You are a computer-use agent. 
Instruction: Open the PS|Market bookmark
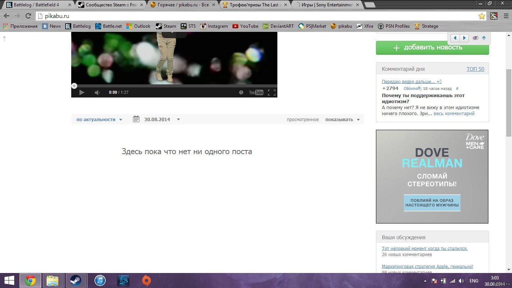[x=312, y=26]
